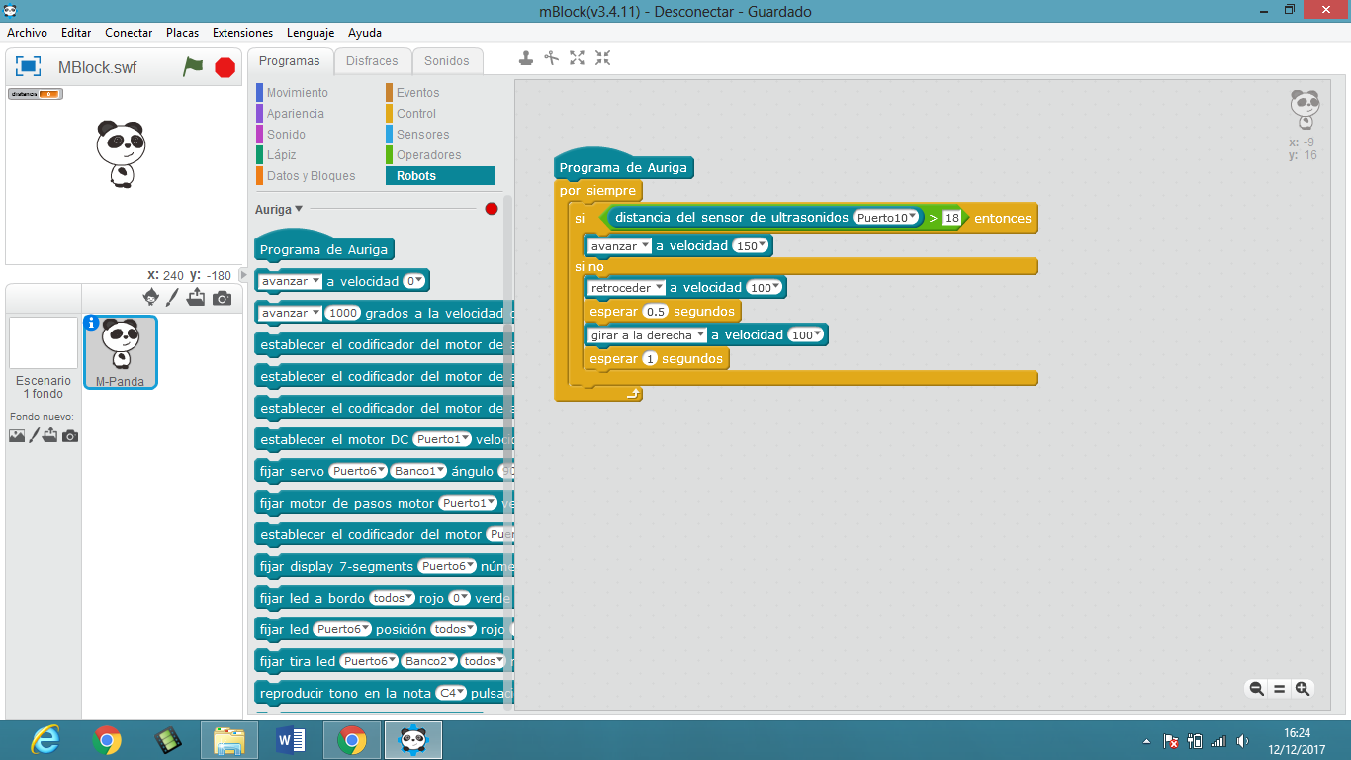Image resolution: width=1351 pixels, height=760 pixels.
Task: Open the Extensiones menu
Action: (x=243, y=33)
